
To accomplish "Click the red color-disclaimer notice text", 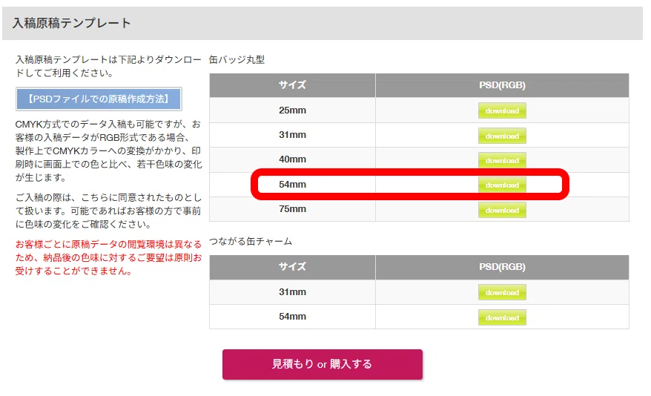I will (x=108, y=257).
